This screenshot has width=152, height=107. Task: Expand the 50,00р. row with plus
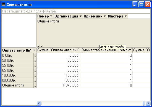[x=35, y=59]
